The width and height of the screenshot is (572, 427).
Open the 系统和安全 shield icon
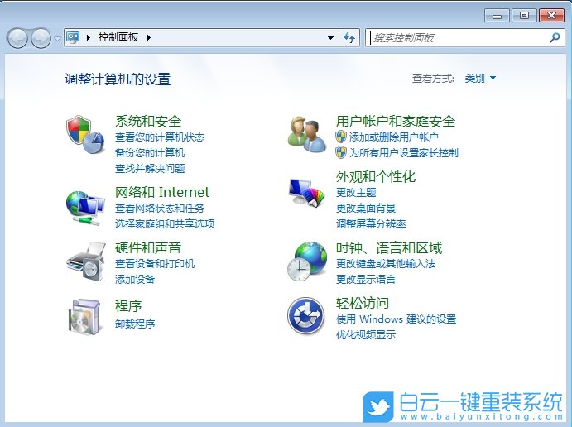[85, 134]
